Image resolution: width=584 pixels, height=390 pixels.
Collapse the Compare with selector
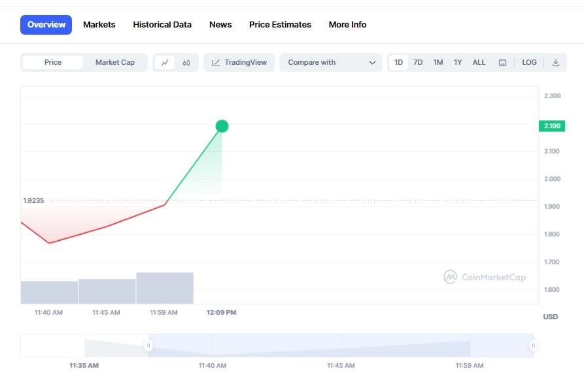pyautogui.click(x=330, y=62)
